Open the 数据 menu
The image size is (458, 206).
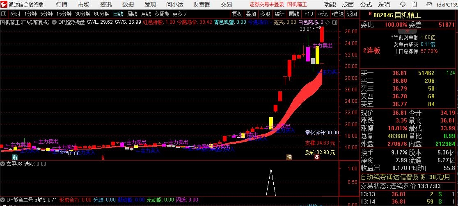tap(128, 5)
